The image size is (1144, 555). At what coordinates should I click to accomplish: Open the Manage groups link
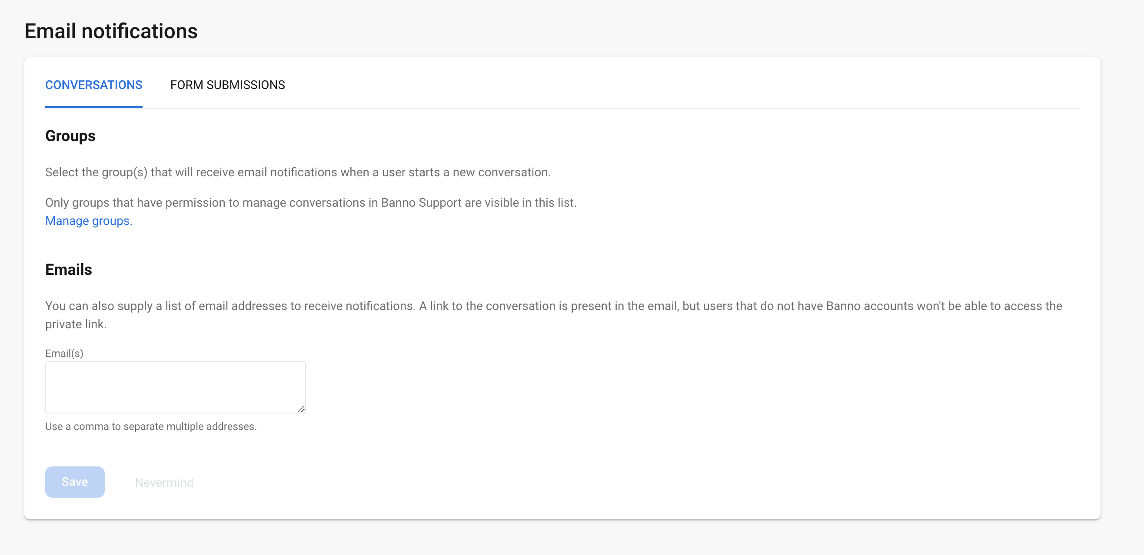tap(89, 221)
